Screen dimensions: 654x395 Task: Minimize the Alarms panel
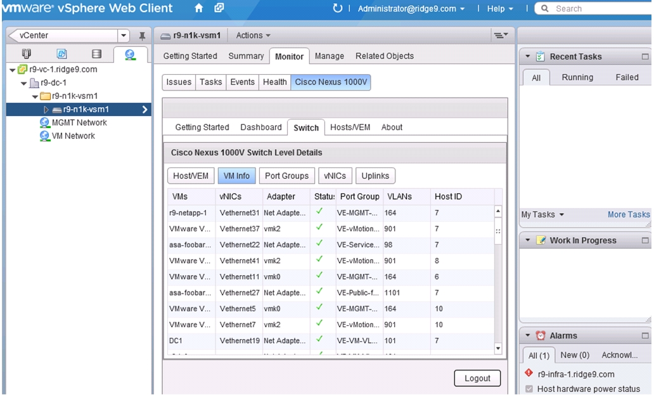tap(645, 335)
